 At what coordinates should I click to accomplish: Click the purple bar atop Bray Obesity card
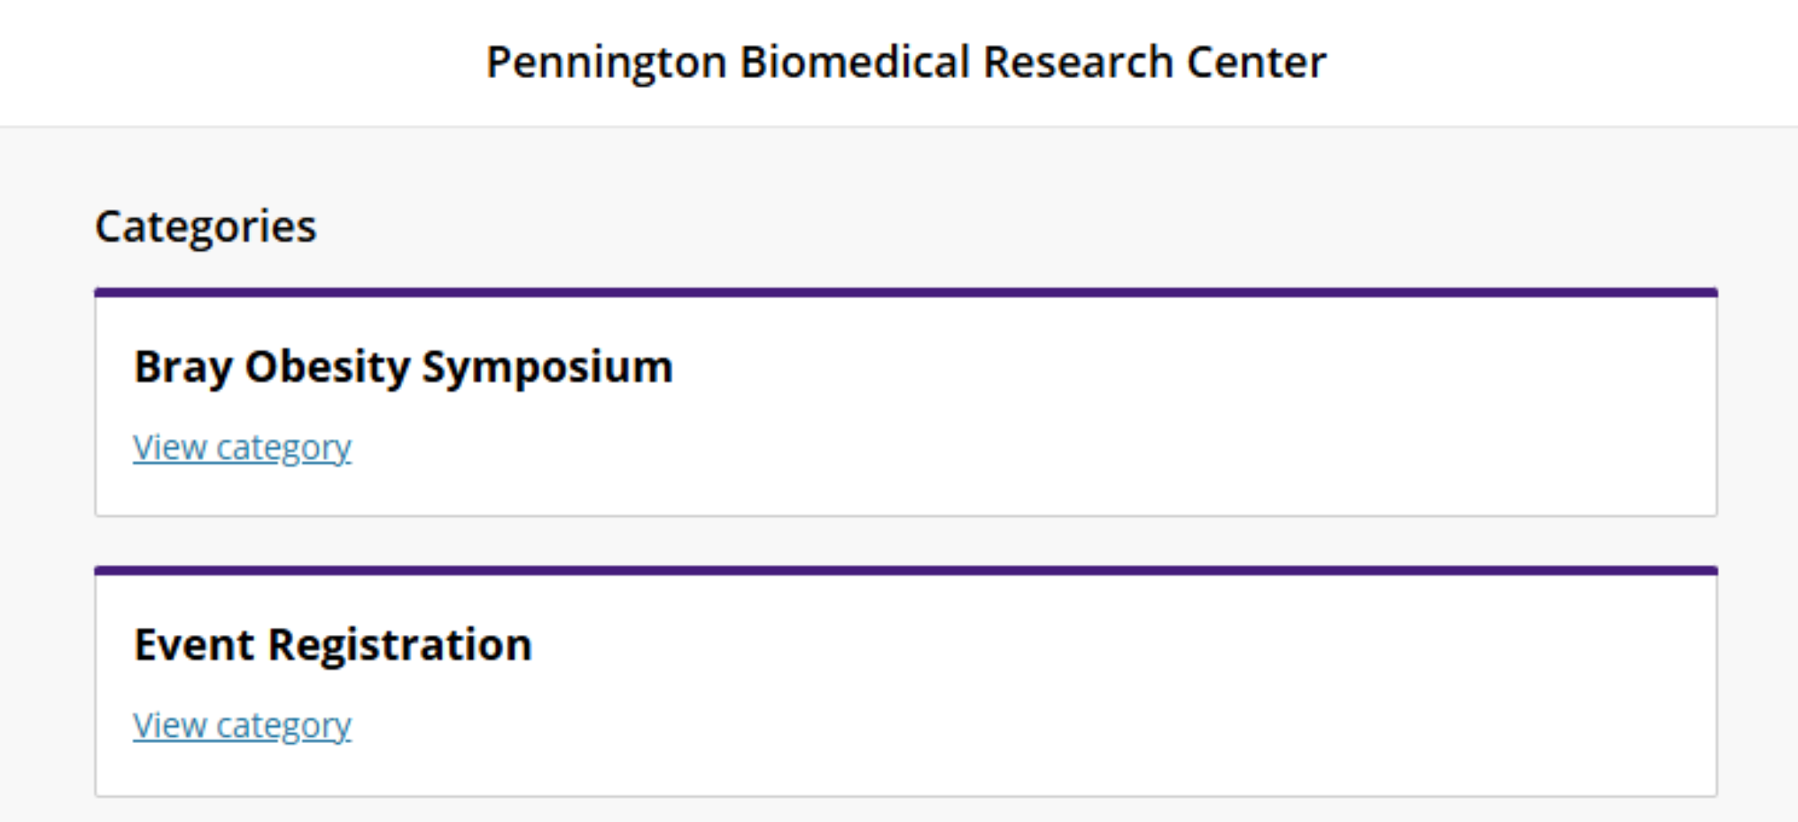(905, 293)
